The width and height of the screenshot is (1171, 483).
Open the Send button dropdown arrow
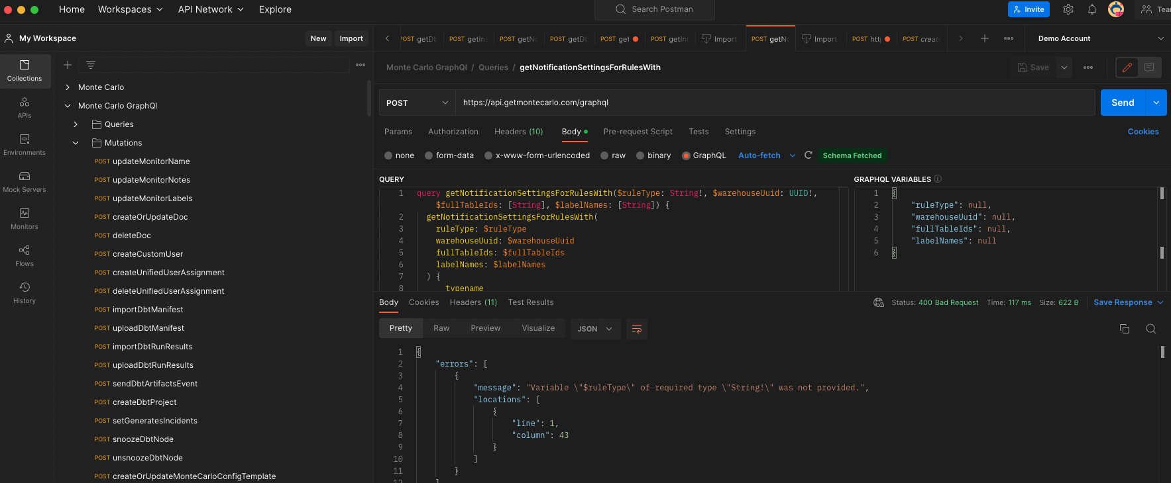1156,103
